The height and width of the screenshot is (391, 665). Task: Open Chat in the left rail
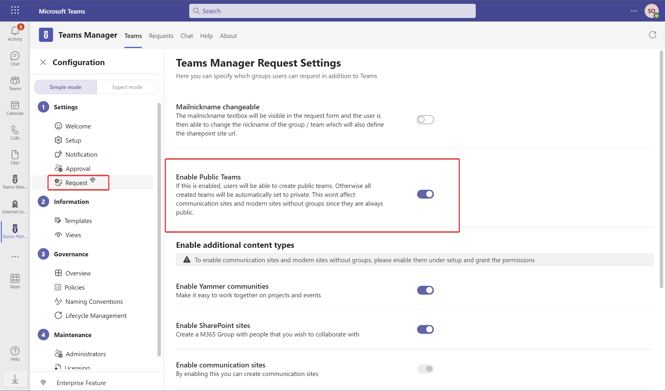[x=15, y=59]
